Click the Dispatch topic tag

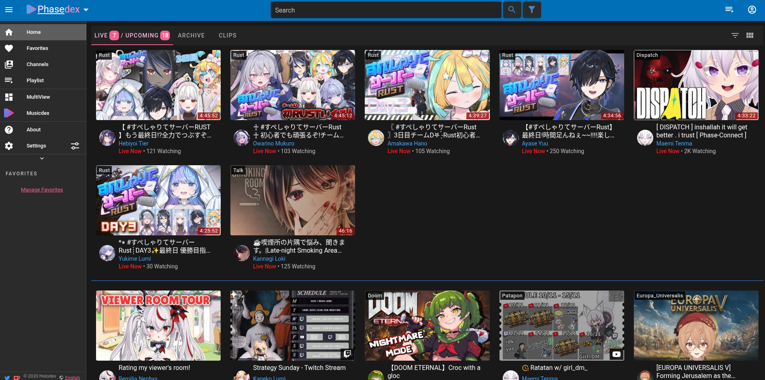tap(647, 55)
